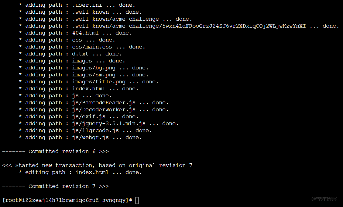The width and height of the screenshot is (343, 207).
Task: Click the "js/llqrcode.js" path text
Action: pos(95,131)
